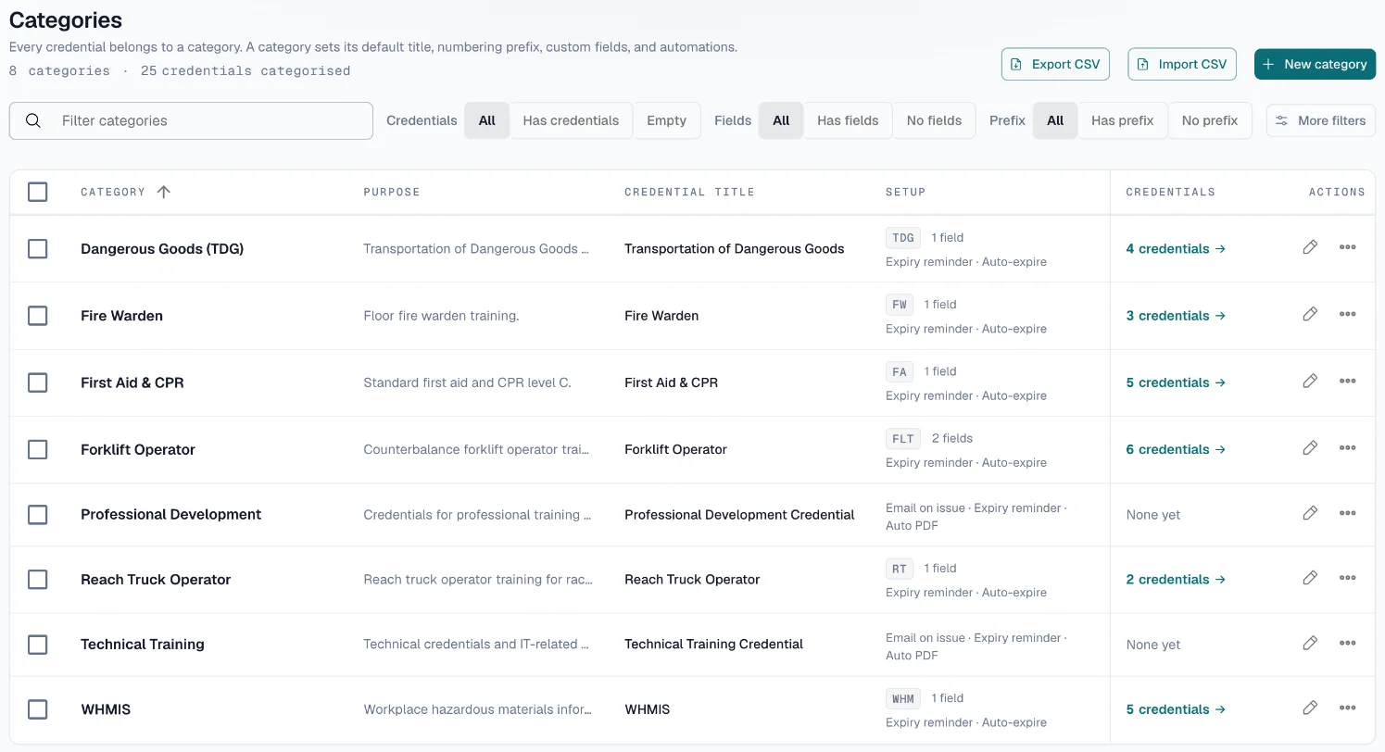Open more actions for Professional Development

tap(1348, 513)
